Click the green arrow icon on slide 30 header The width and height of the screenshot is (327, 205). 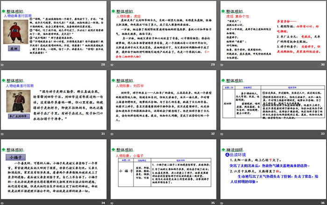click(x=222, y=10)
